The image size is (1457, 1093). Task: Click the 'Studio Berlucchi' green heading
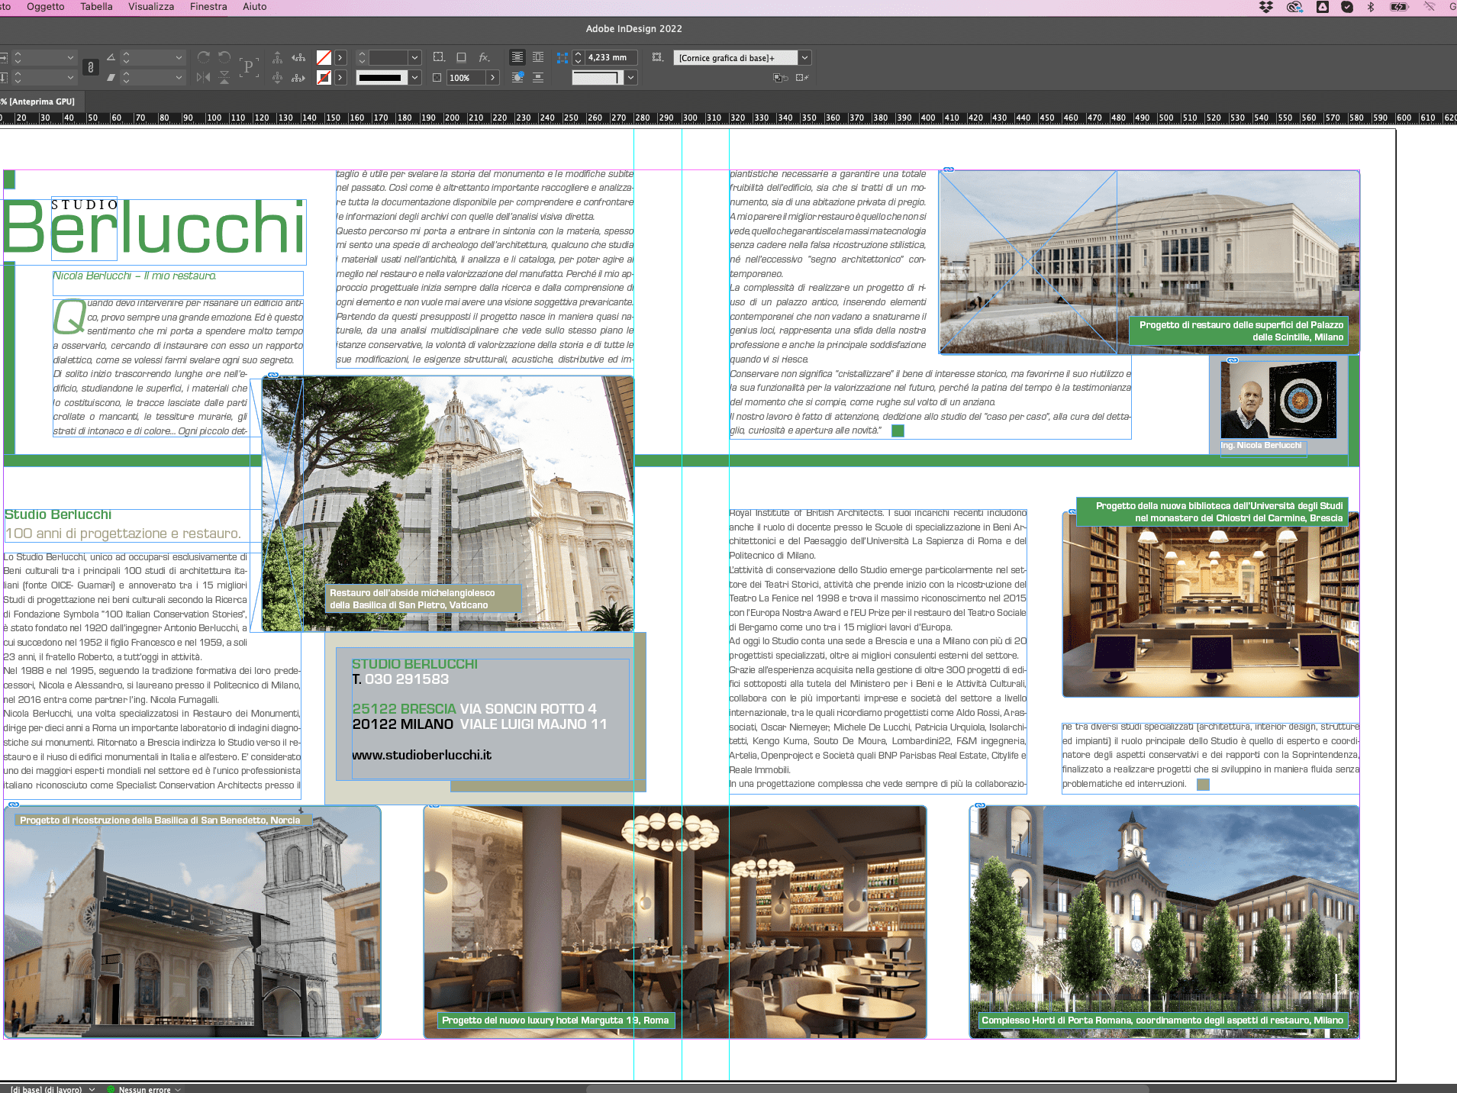point(58,514)
